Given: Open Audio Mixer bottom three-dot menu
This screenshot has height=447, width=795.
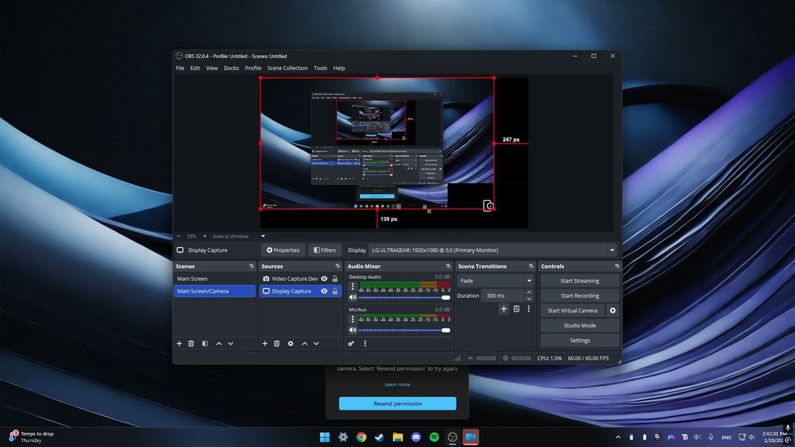Looking at the screenshot, I should [x=365, y=343].
